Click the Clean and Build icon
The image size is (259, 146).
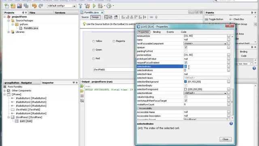tap(87, 6)
